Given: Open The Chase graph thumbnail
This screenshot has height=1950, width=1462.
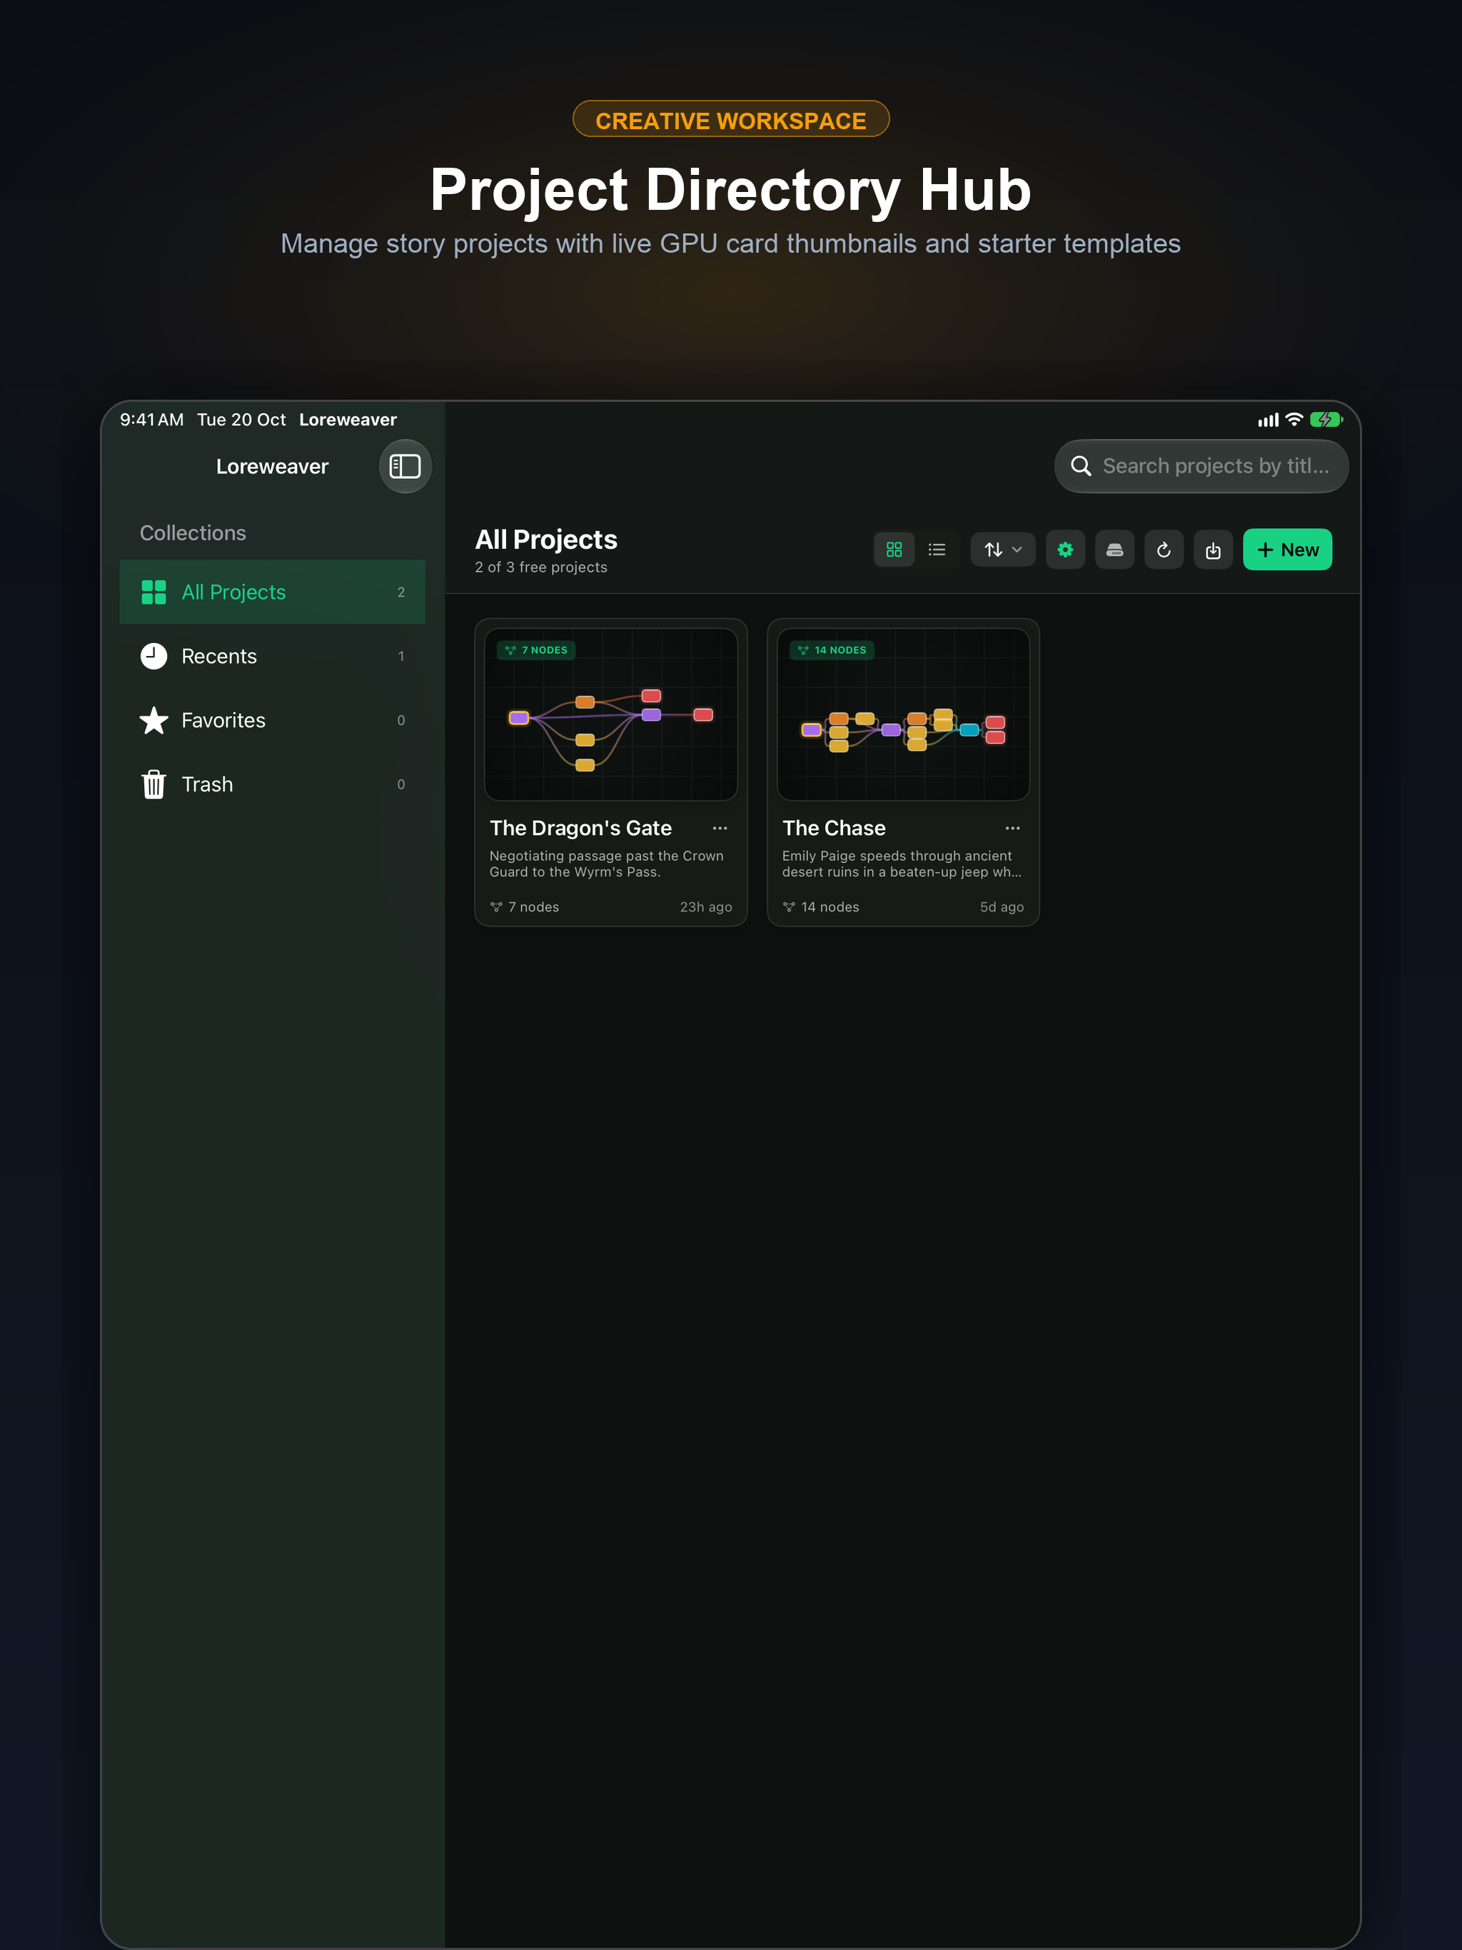Looking at the screenshot, I should click(x=903, y=715).
